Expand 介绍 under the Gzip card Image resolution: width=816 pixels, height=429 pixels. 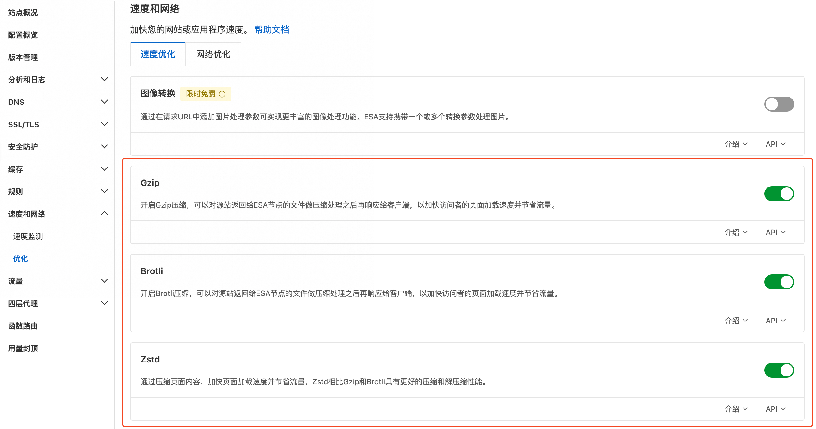click(736, 233)
